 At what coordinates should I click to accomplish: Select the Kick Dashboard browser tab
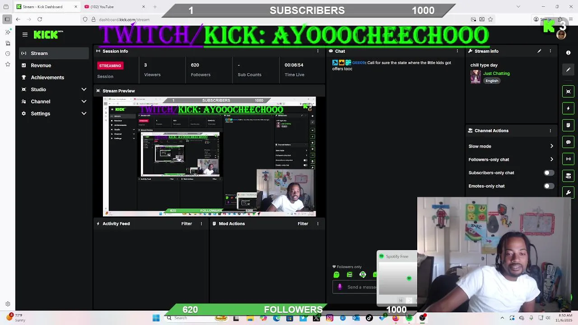click(x=47, y=7)
